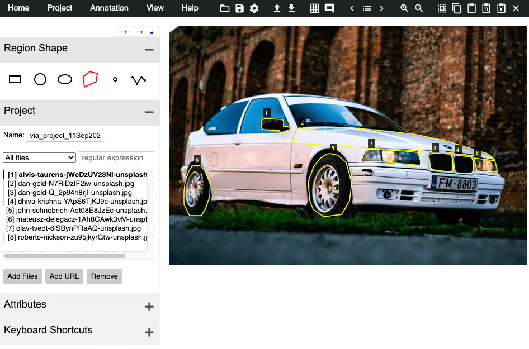The image size is (529, 349).
Task: Pick the point region shape
Action: (115, 79)
